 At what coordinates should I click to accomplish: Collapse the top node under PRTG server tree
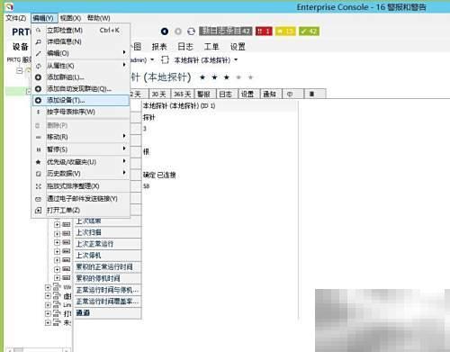(20, 71)
